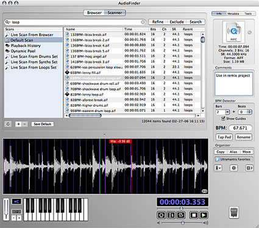Image resolution: width=259 pixels, height=228 pixels.
Task: Click the C note display button
Action: tap(16, 201)
